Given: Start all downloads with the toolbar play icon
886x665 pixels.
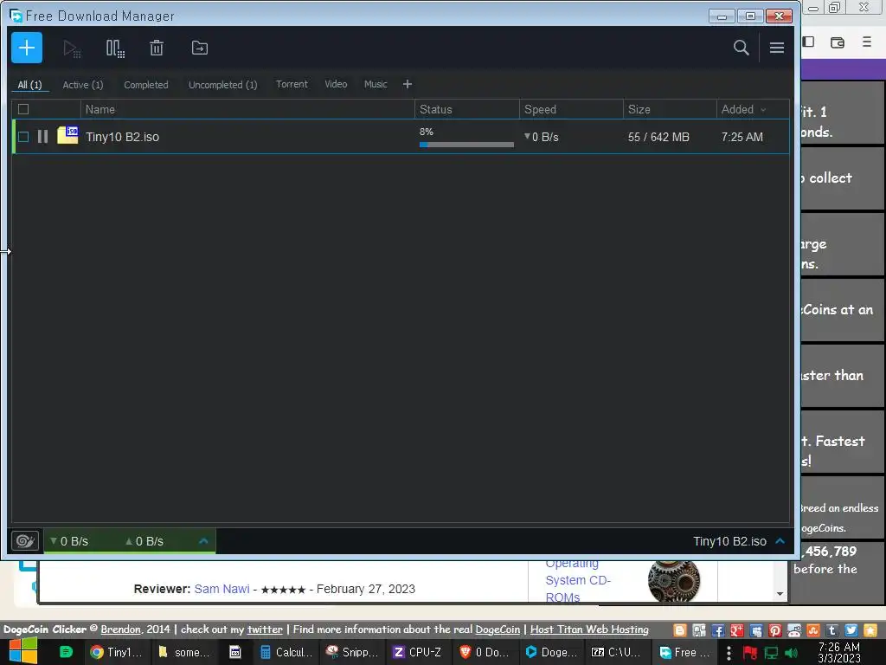Looking at the screenshot, I should [x=72, y=48].
